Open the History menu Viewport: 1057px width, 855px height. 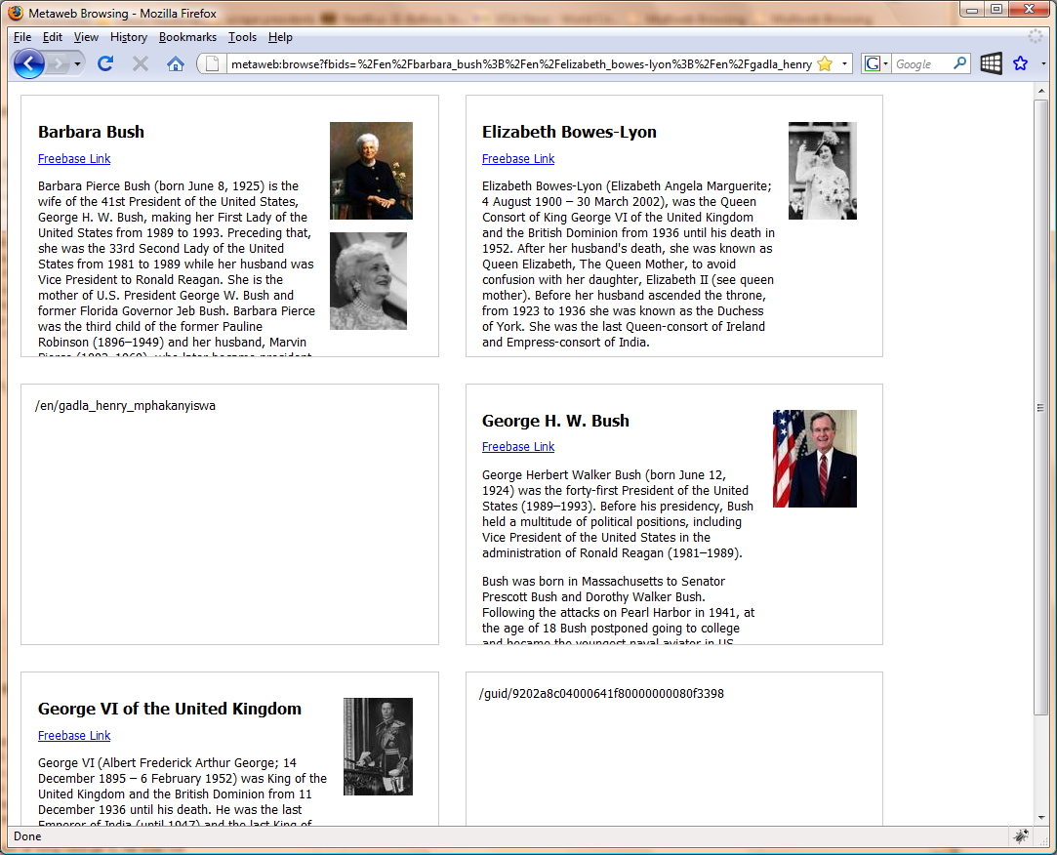pyautogui.click(x=128, y=37)
